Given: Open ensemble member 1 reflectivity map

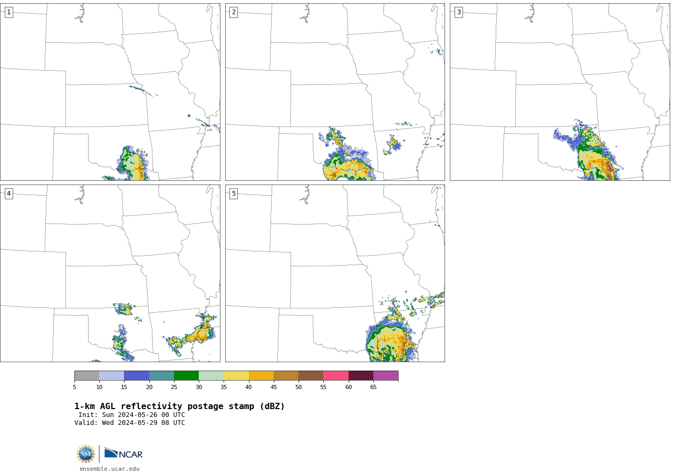Looking at the screenshot, I should tap(110, 92).
